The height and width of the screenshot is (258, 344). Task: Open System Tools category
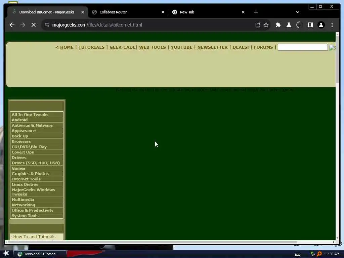click(x=25, y=216)
